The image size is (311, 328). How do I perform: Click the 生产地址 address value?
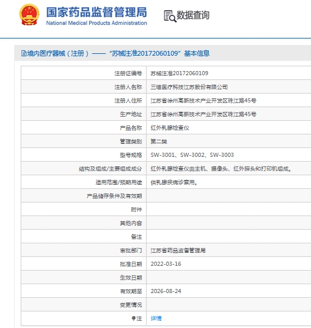(x=203, y=114)
